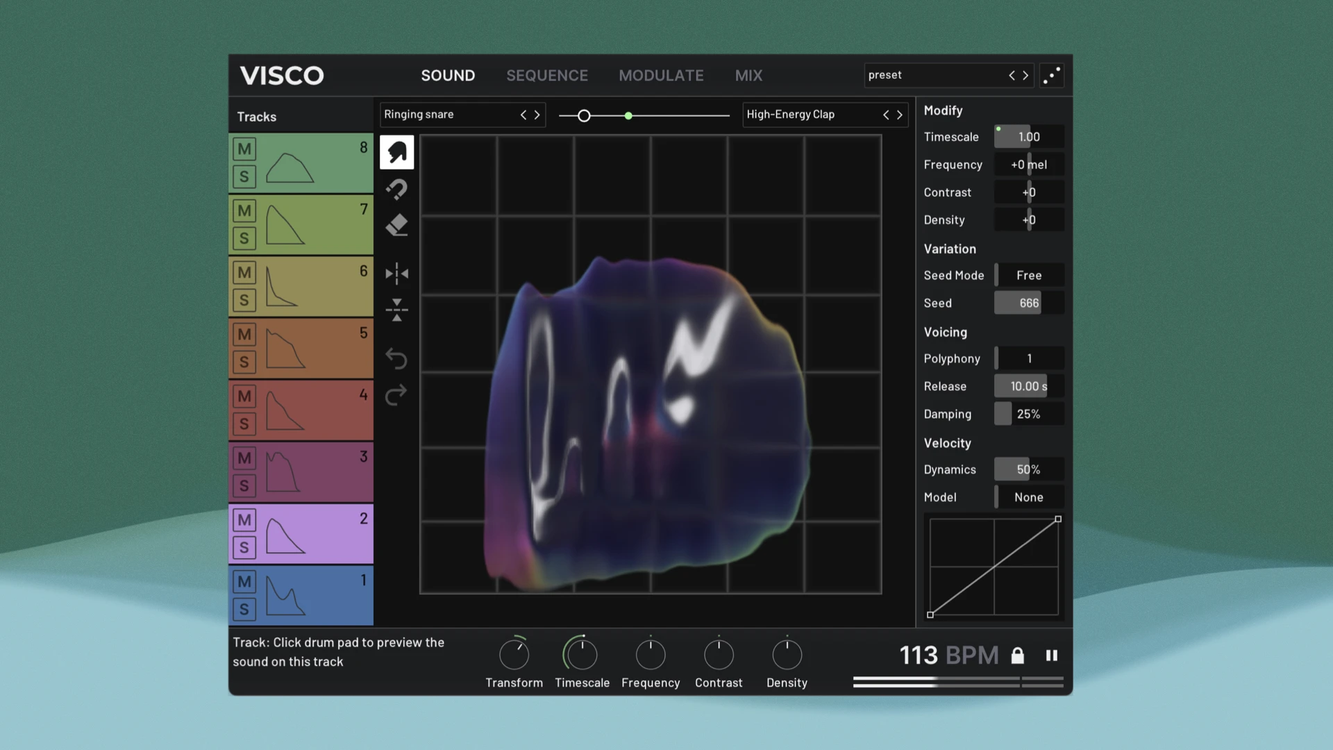The width and height of the screenshot is (1333, 750).
Task: Open the Seed Mode Free selector
Action: (x=1028, y=275)
